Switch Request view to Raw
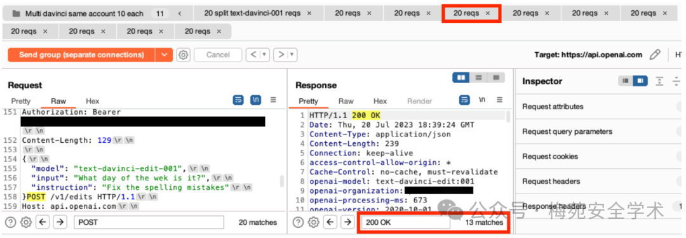Viewport: 686px width, 238px height. tap(58, 101)
